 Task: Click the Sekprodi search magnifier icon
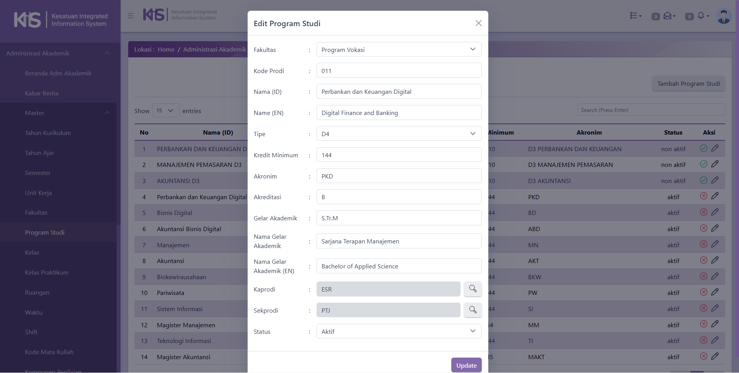(473, 310)
